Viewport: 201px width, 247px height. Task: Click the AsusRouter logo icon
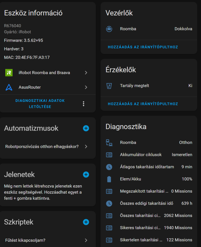point(9,87)
